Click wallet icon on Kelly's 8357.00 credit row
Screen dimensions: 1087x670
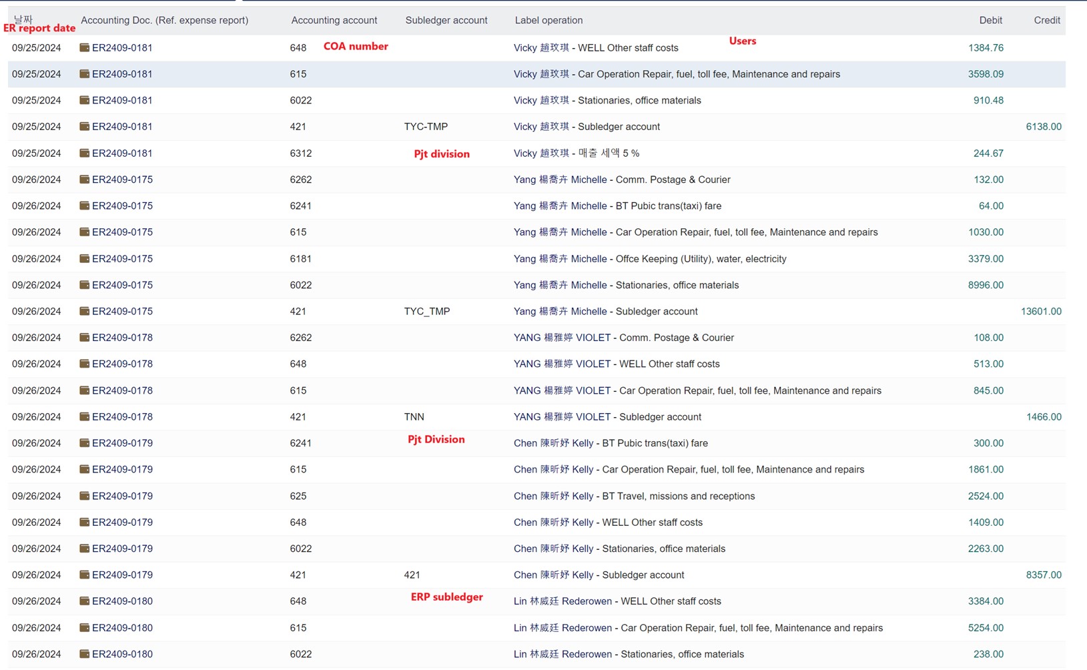tap(84, 575)
